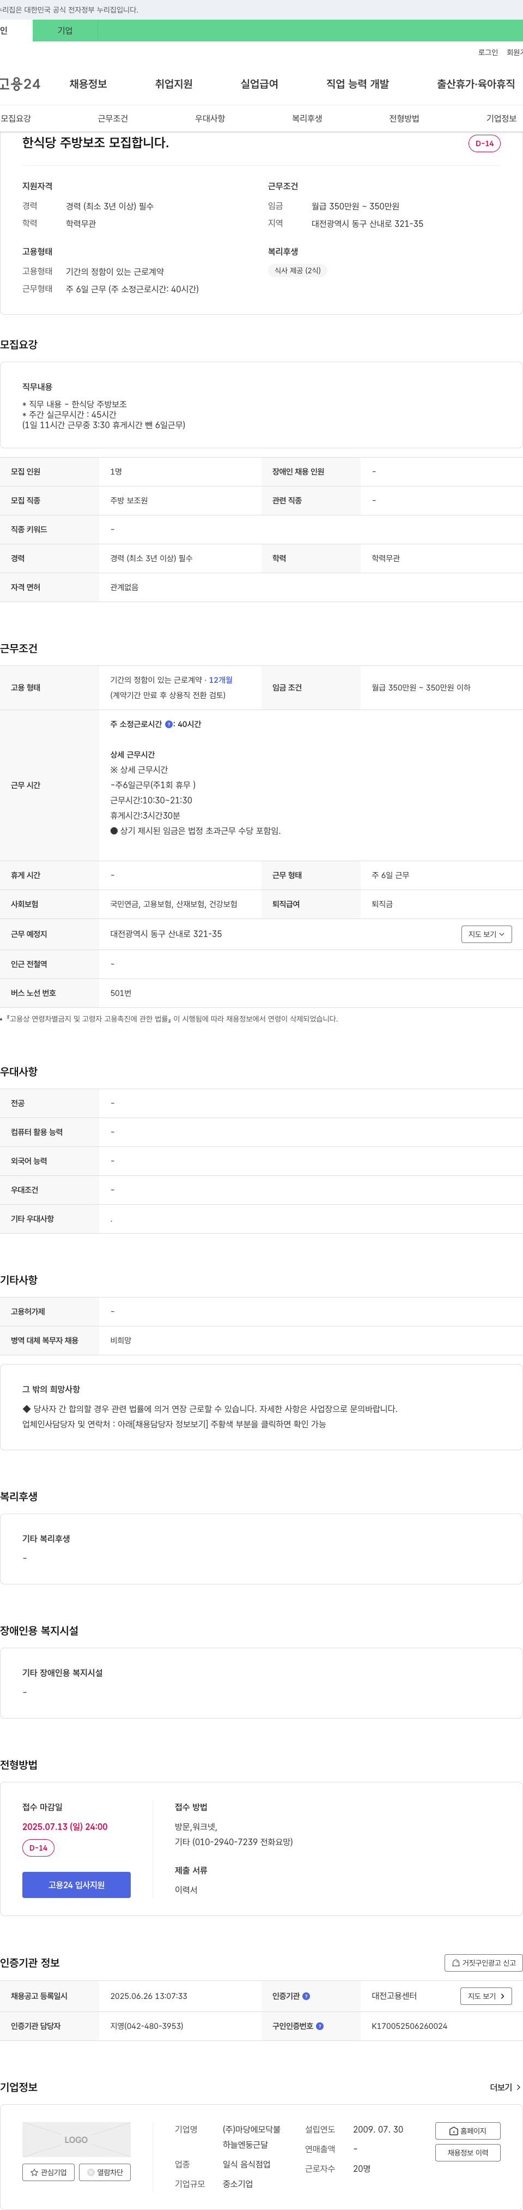Select deadline text 2025.07.13 (일) 24:00
The image size is (523, 2210).
pyautogui.click(x=65, y=1827)
